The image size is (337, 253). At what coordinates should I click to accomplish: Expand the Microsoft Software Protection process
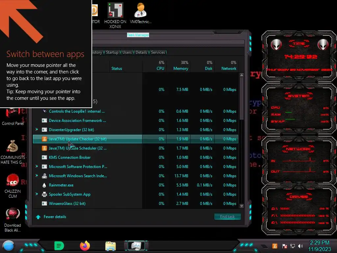pos(37,166)
